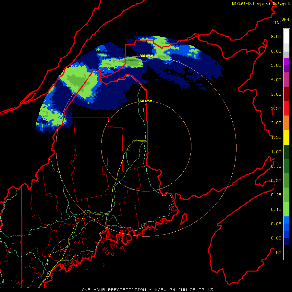The image size is (292, 292).
Task: Click the ONE HOUR PRECIPITATION title text
Action: coord(114,290)
